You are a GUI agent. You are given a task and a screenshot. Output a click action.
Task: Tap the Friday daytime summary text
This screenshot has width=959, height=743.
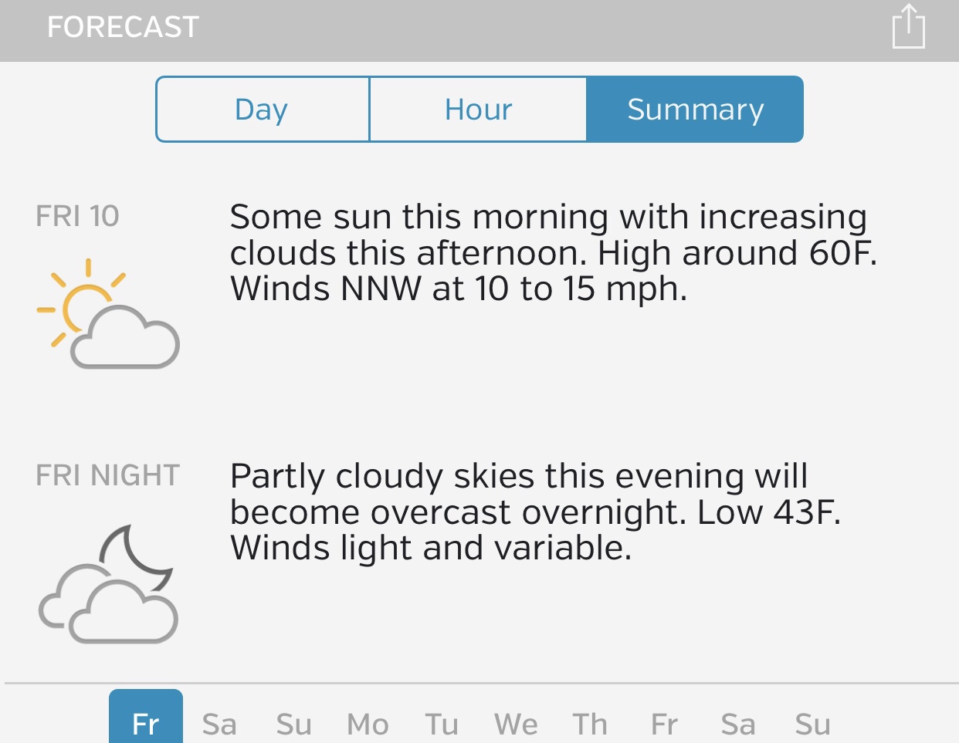point(553,253)
